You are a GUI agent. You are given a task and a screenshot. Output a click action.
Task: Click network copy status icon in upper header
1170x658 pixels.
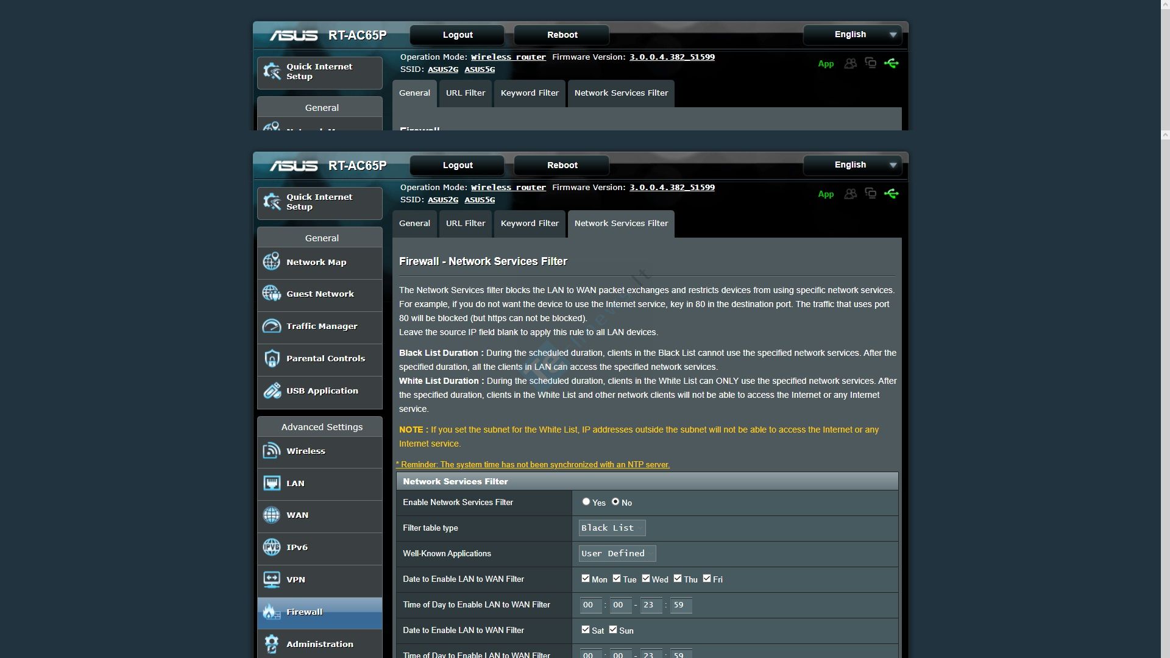(870, 63)
